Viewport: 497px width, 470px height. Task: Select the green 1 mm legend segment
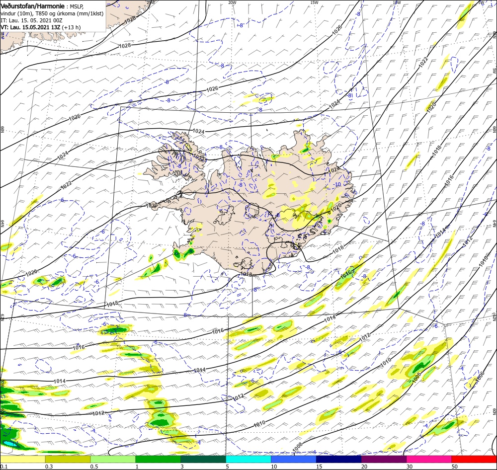point(158,459)
